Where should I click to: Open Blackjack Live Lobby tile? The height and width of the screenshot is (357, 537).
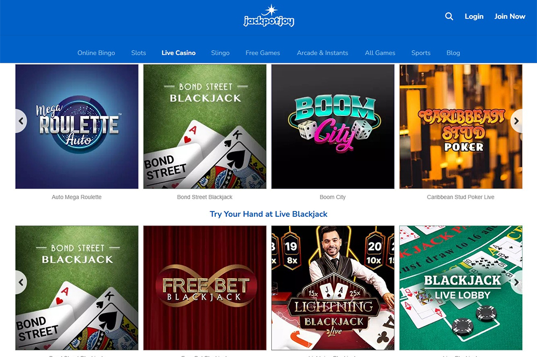pos(461,288)
